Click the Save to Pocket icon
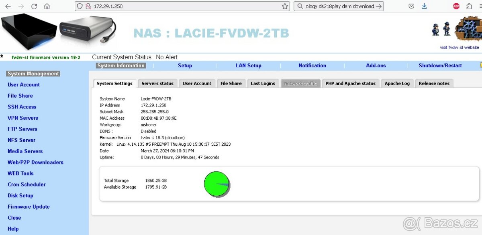The image size is (482, 235). click(411, 6)
